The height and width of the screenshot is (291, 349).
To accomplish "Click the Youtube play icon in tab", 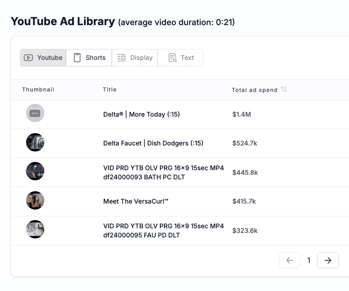I will (28, 58).
